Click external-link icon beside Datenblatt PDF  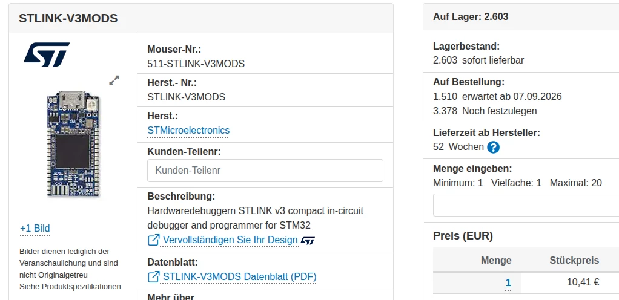click(154, 277)
